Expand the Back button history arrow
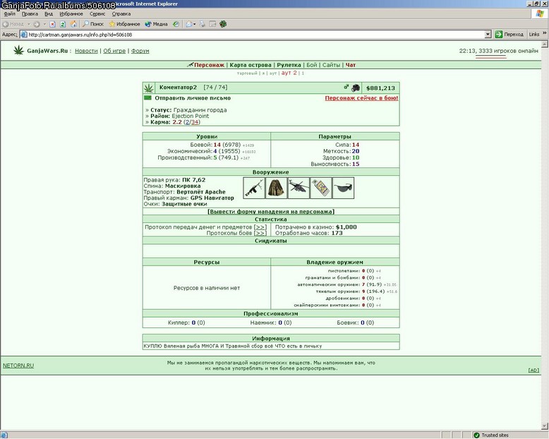The width and height of the screenshot is (549, 439). click(x=29, y=24)
